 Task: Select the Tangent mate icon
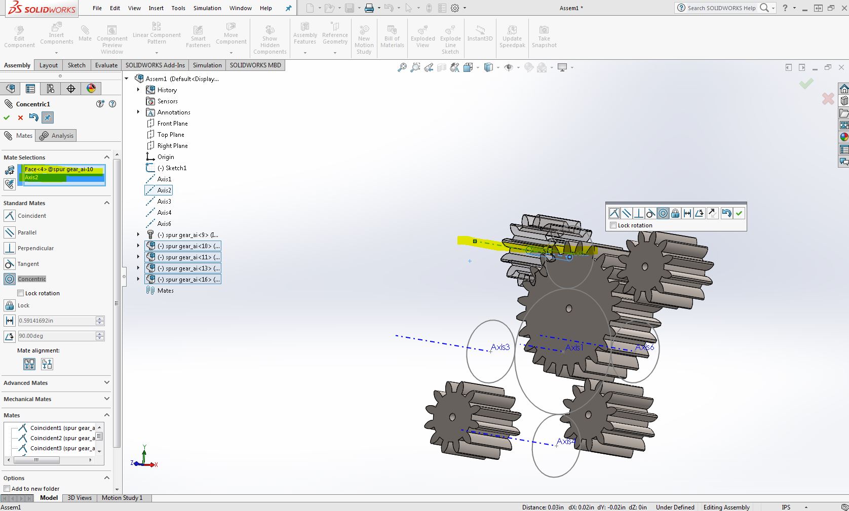[x=10, y=264]
